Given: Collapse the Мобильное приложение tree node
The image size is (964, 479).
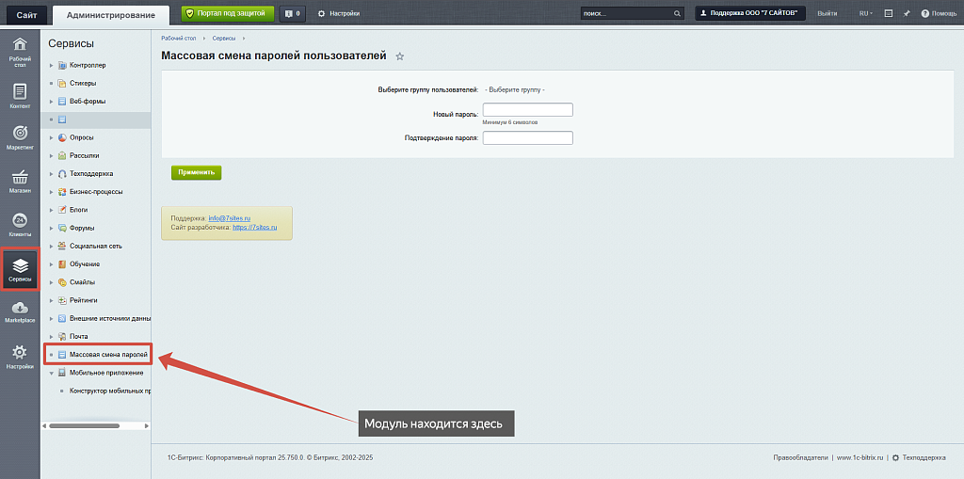Looking at the screenshot, I should [x=51, y=373].
